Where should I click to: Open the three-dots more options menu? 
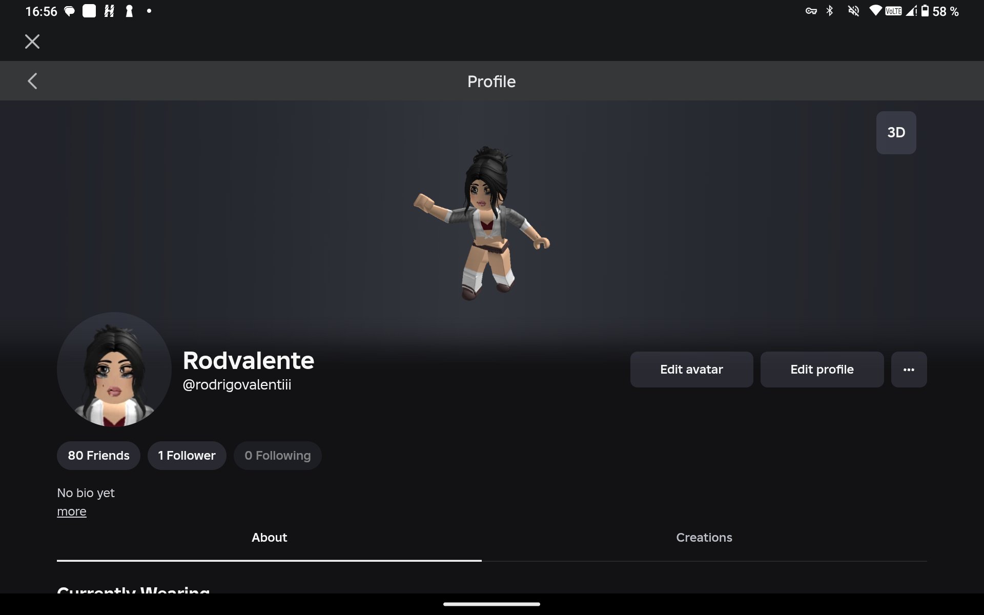click(909, 370)
